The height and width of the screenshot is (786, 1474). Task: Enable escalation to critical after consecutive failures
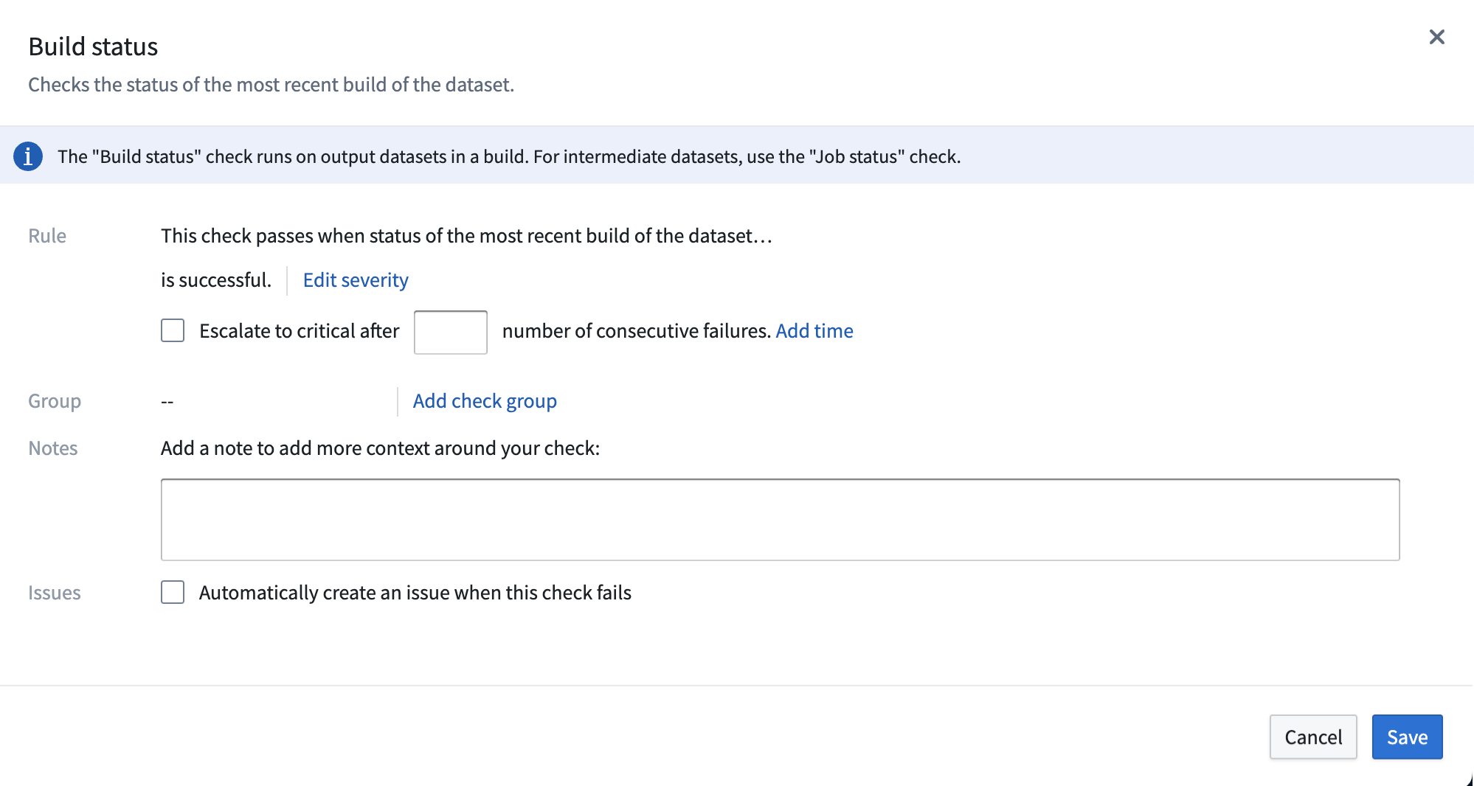pos(172,330)
